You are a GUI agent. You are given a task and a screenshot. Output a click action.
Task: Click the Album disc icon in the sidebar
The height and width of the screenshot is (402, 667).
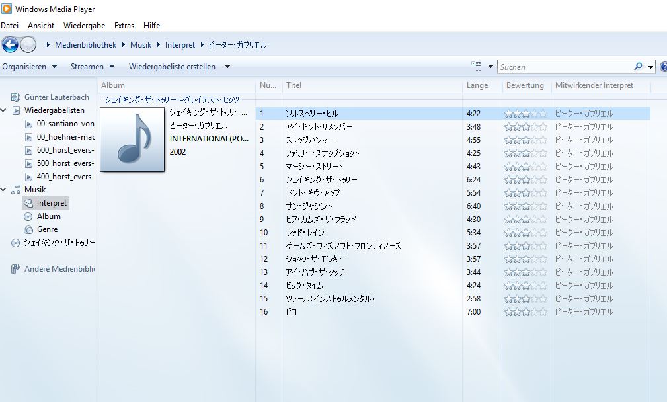click(28, 216)
